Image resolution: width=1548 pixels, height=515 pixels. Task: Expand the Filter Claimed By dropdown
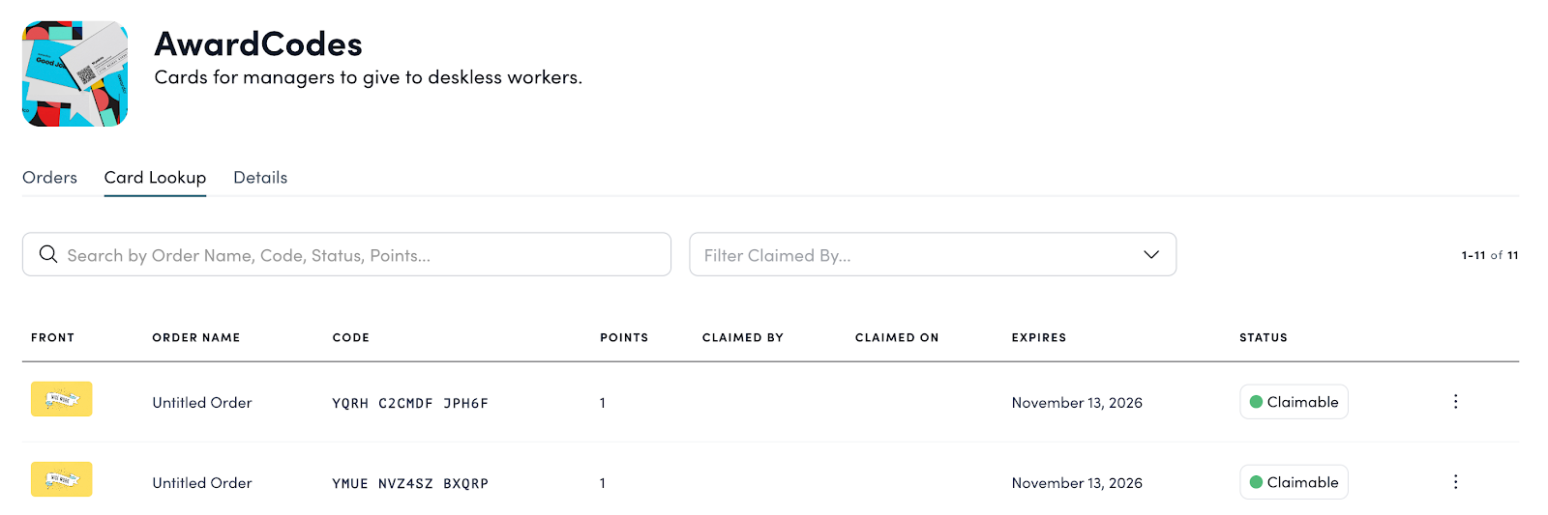click(919, 255)
